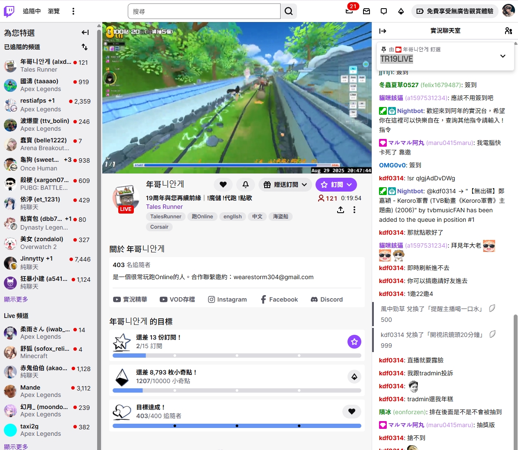Click the Twitch home logo
This screenshot has height=450, width=518.
coord(9,11)
